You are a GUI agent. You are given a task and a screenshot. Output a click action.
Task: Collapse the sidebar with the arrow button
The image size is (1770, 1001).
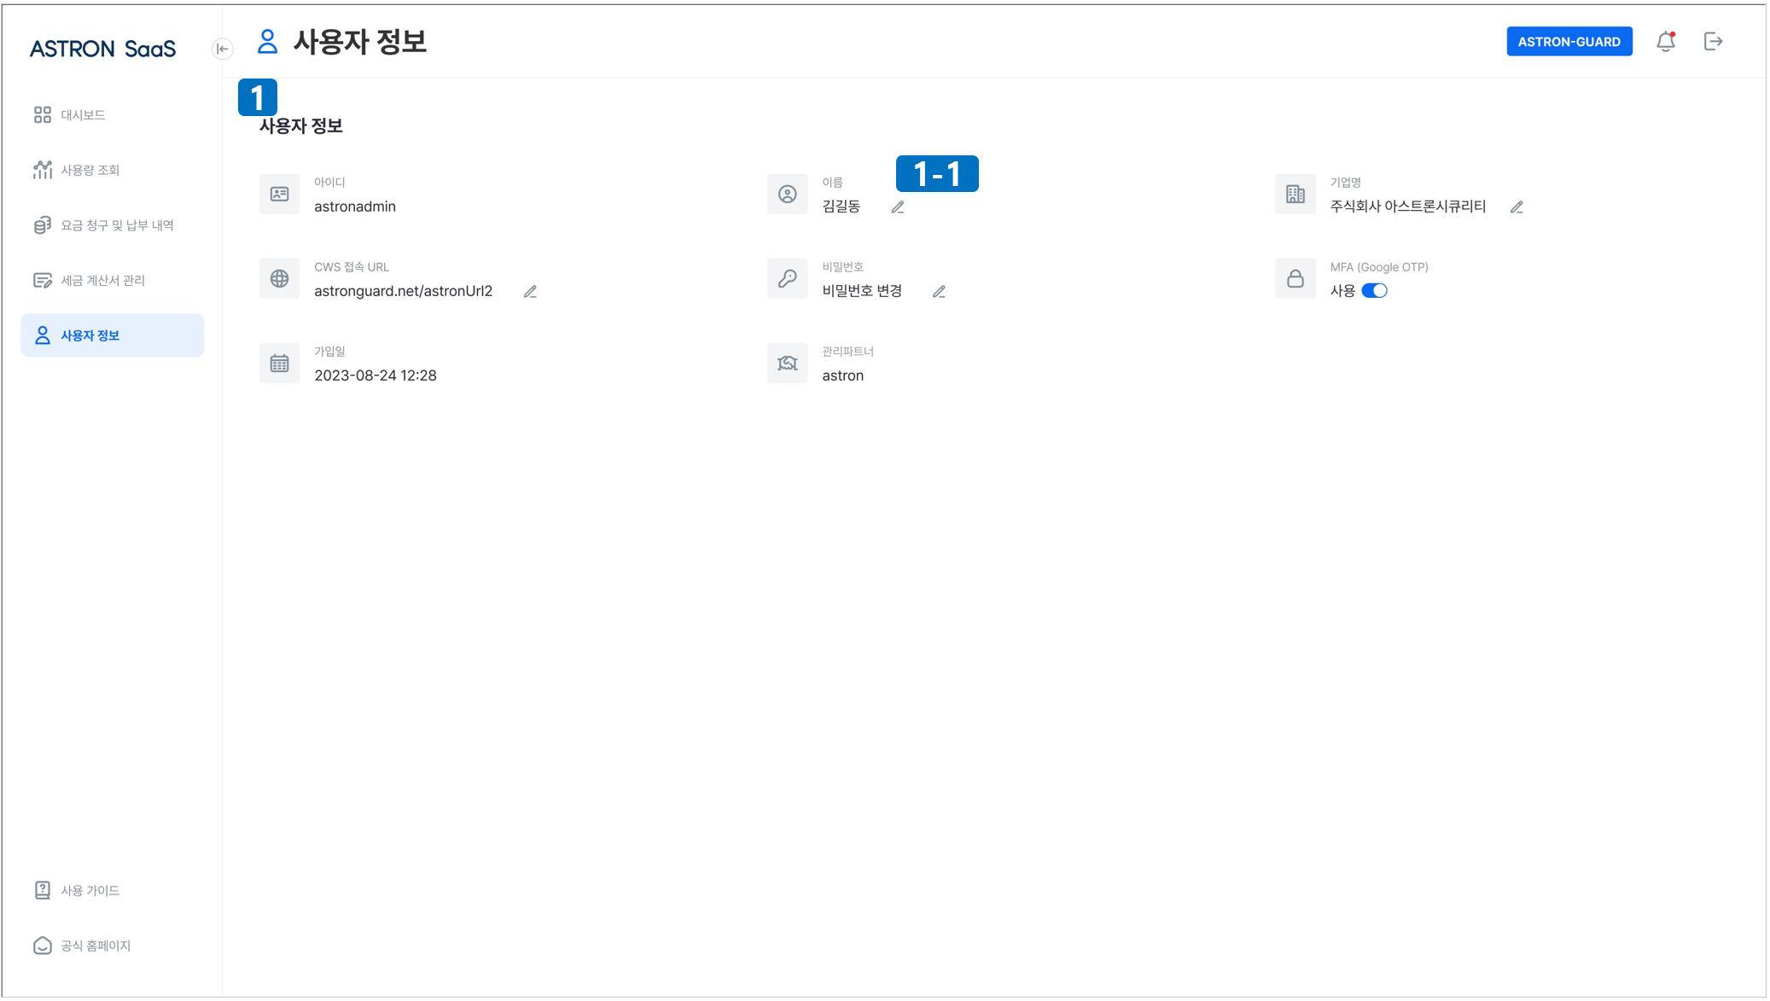[x=222, y=49]
